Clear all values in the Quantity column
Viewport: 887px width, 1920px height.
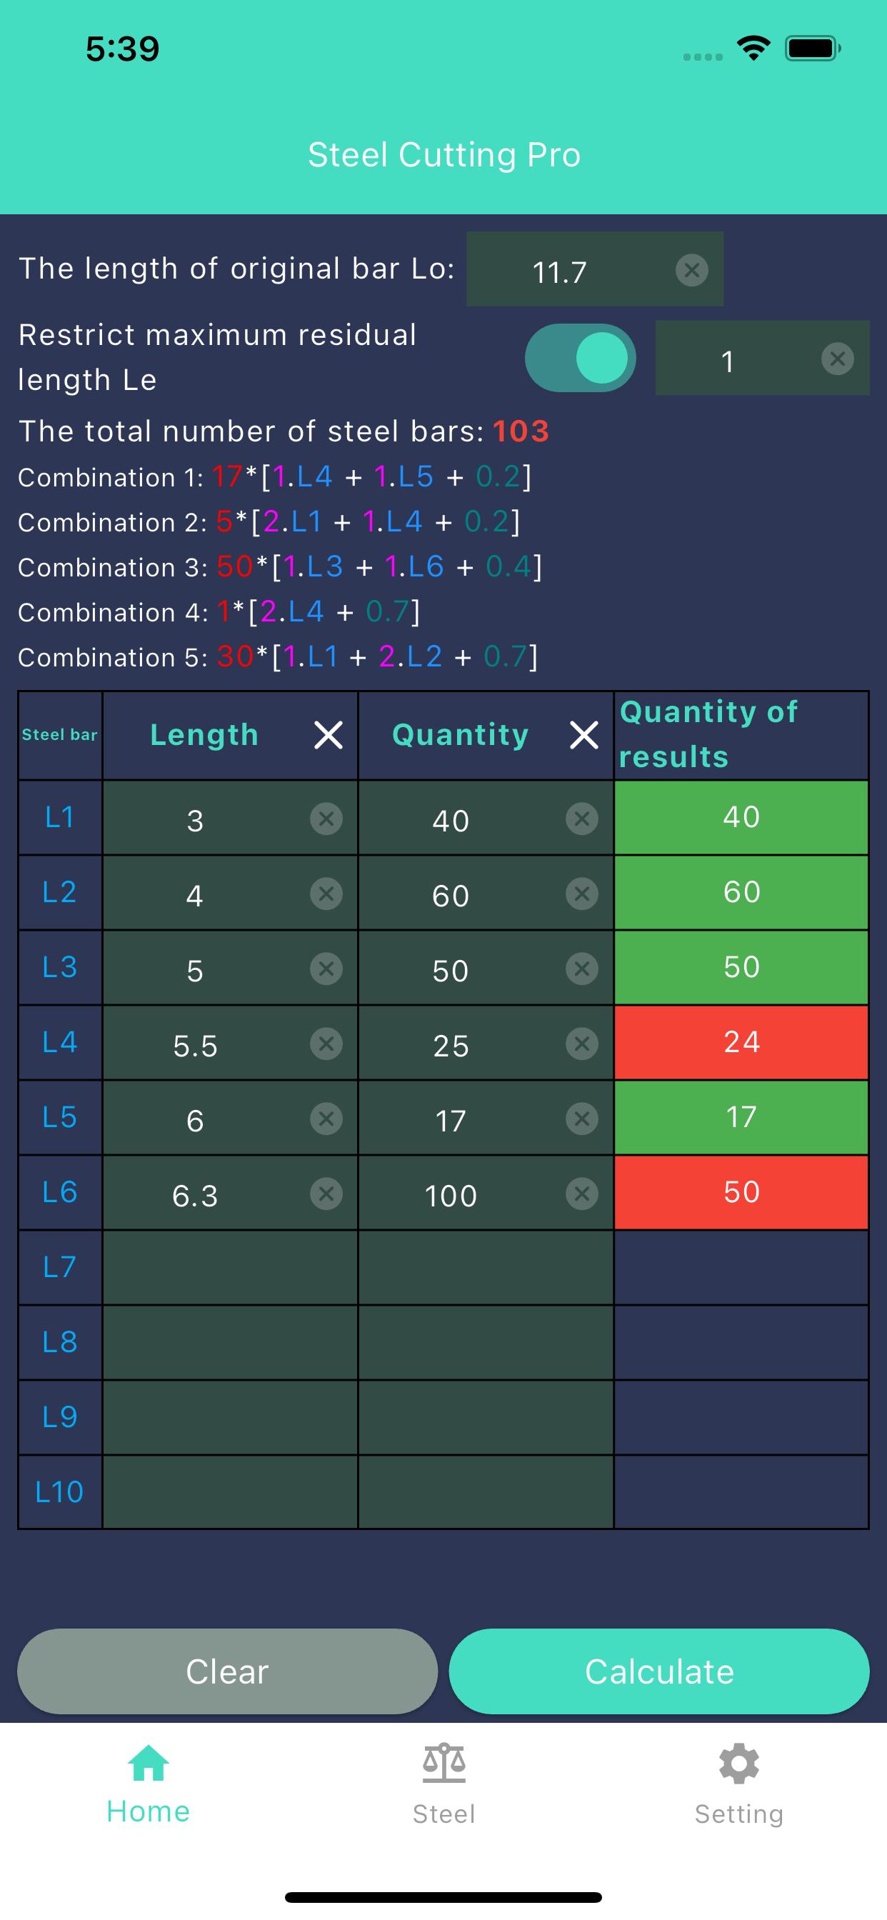click(x=583, y=735)
